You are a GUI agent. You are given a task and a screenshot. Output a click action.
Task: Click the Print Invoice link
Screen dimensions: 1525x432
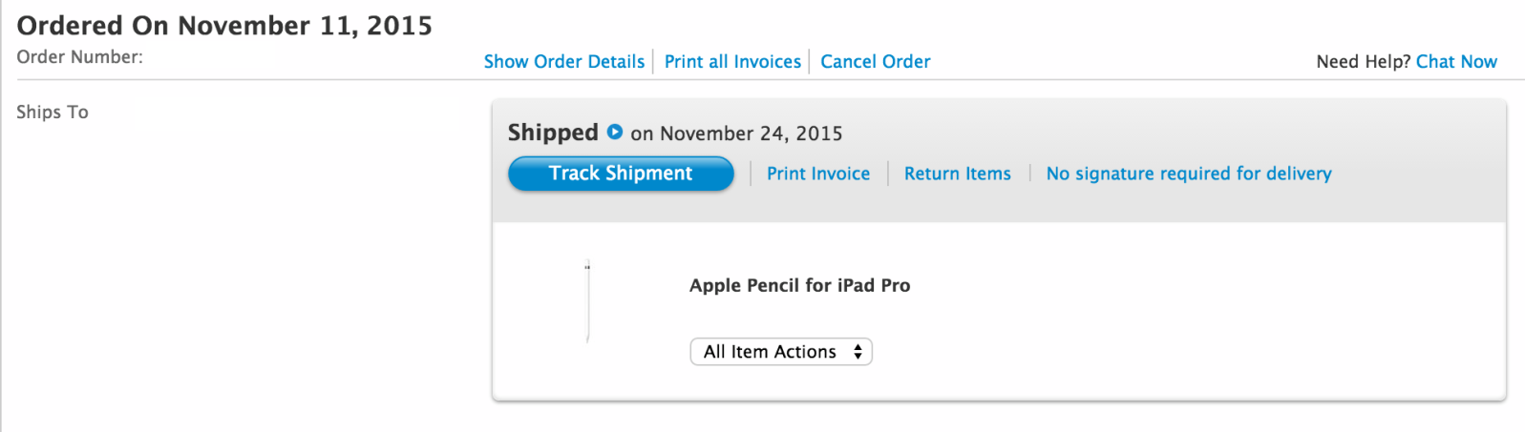(818, 174)
